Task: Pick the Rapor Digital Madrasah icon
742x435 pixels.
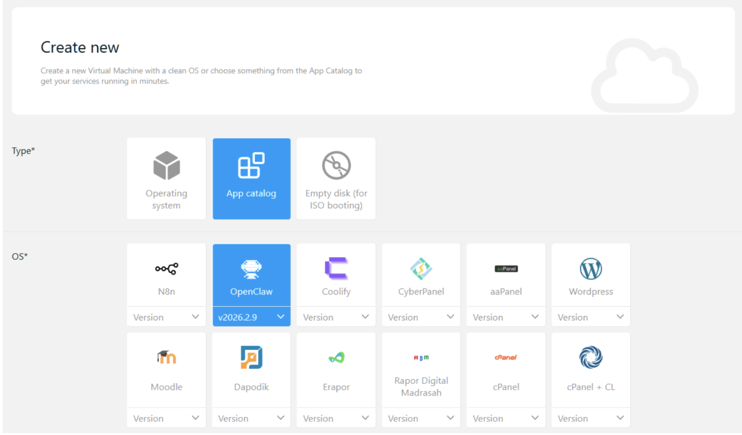Action: (x=421, y=358)
